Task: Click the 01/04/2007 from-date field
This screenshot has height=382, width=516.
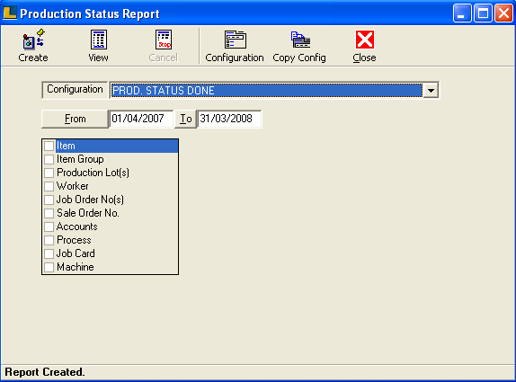Action: 141,119
